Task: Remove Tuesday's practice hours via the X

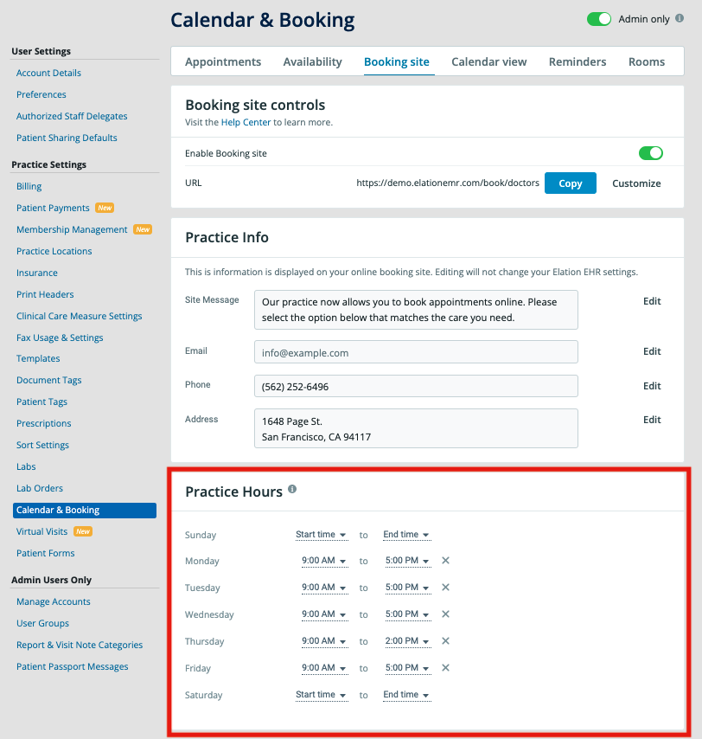Action: [x=444, y=588]
